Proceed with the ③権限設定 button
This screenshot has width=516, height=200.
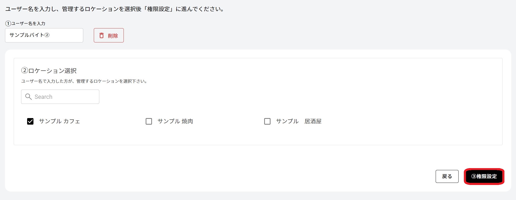click(484, 176)
